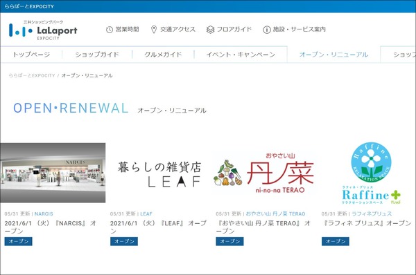Click the 05/31 更新 date on the NARCIS card
This screenshot has height=275, width=416.
17,214
